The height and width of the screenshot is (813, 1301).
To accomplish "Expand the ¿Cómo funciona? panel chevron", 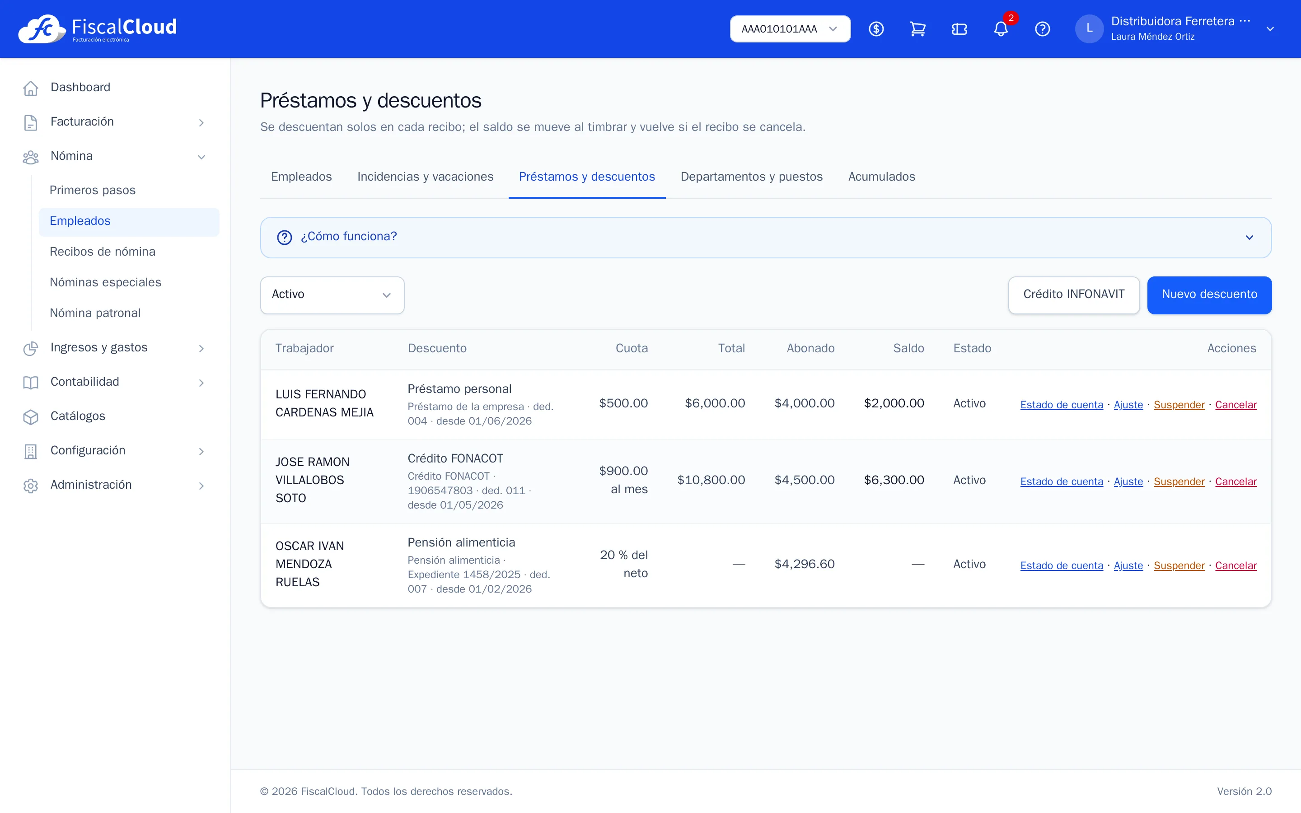I will pyautogui.click(x=1250, y=237).
